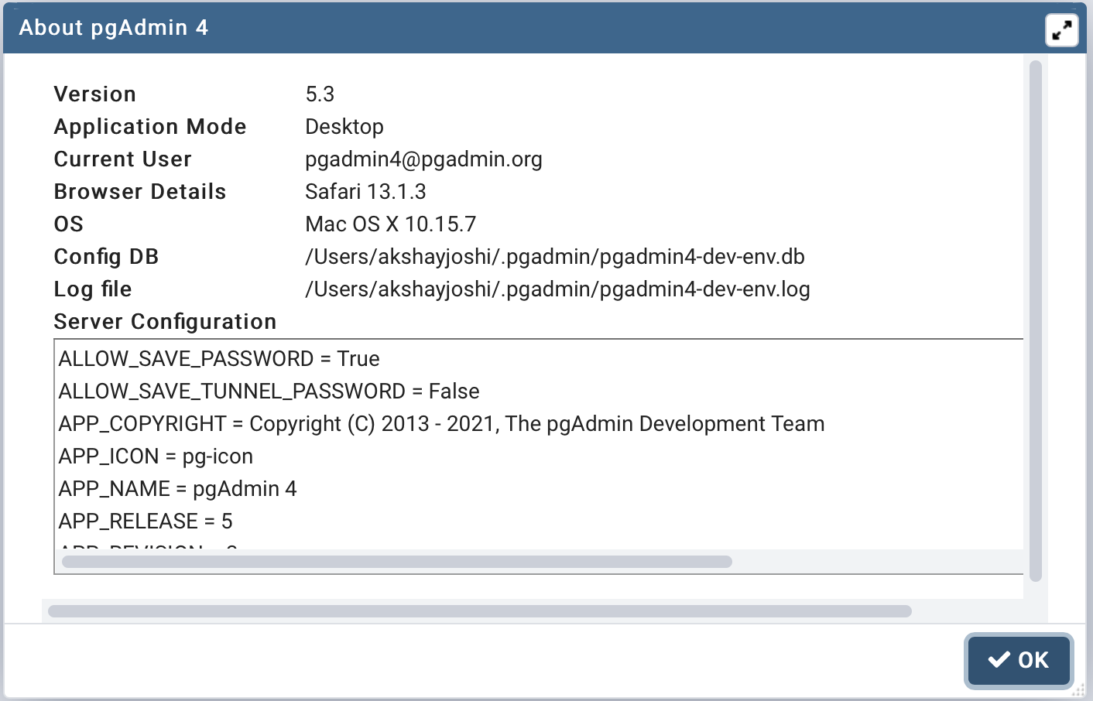The height and width of the screenshot is (701, 1093).
Task: Click the Log file path value
Action: (x=557, y=289)
